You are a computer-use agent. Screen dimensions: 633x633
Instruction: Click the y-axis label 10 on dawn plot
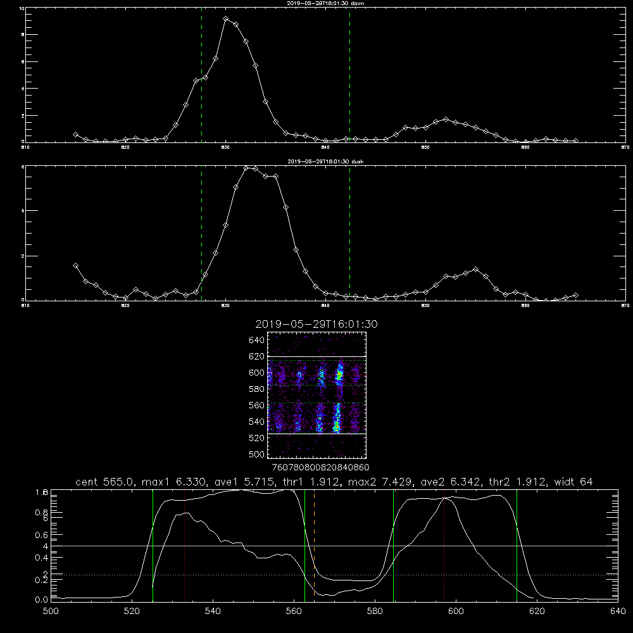point(22,8)
